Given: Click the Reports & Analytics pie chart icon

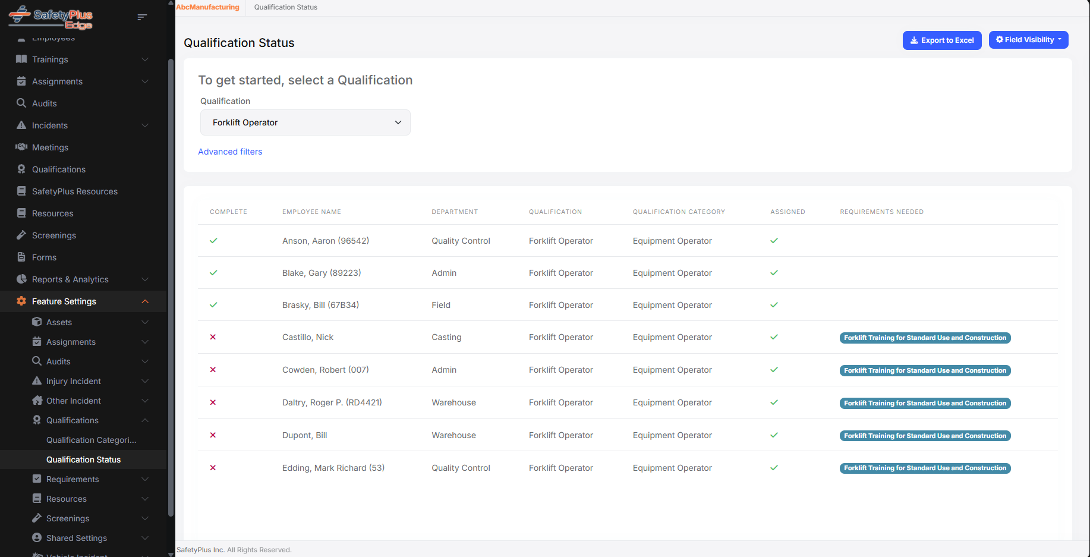Looking at the screenshot, I should click(x=21, y=279).
